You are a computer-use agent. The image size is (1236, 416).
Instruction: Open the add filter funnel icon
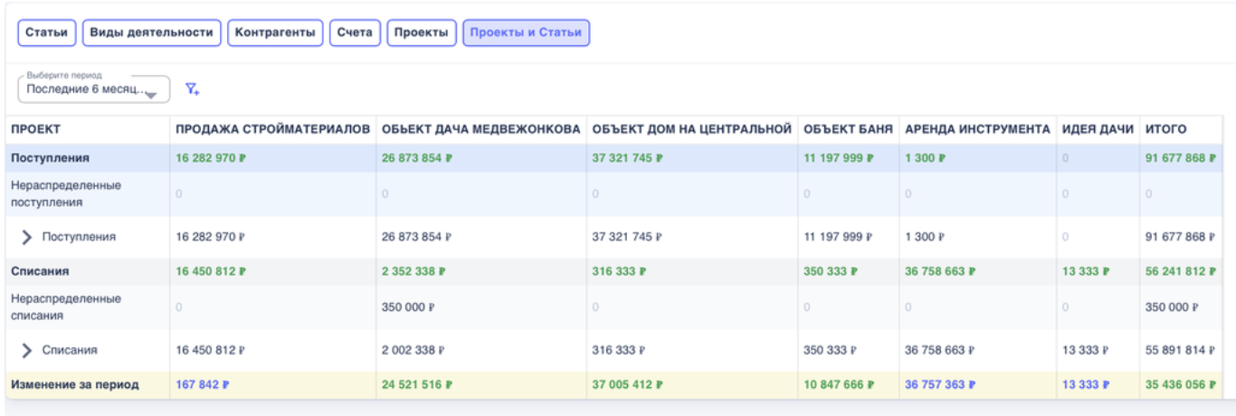coord(192,89)
